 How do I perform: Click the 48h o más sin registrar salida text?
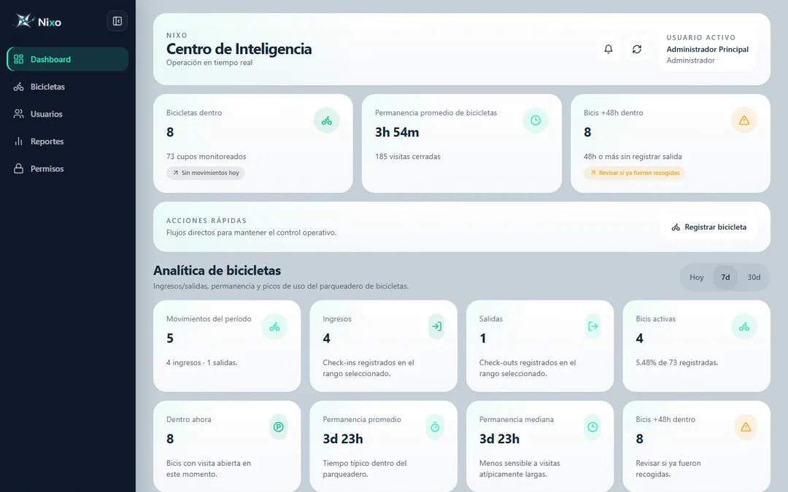point(633,157)
